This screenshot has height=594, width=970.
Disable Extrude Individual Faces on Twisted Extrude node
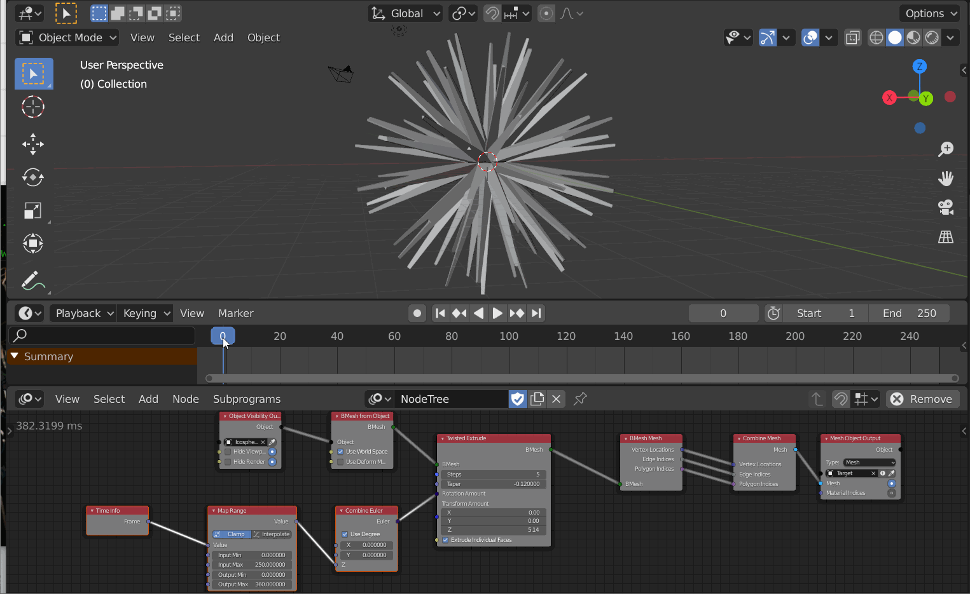point(445,539)
